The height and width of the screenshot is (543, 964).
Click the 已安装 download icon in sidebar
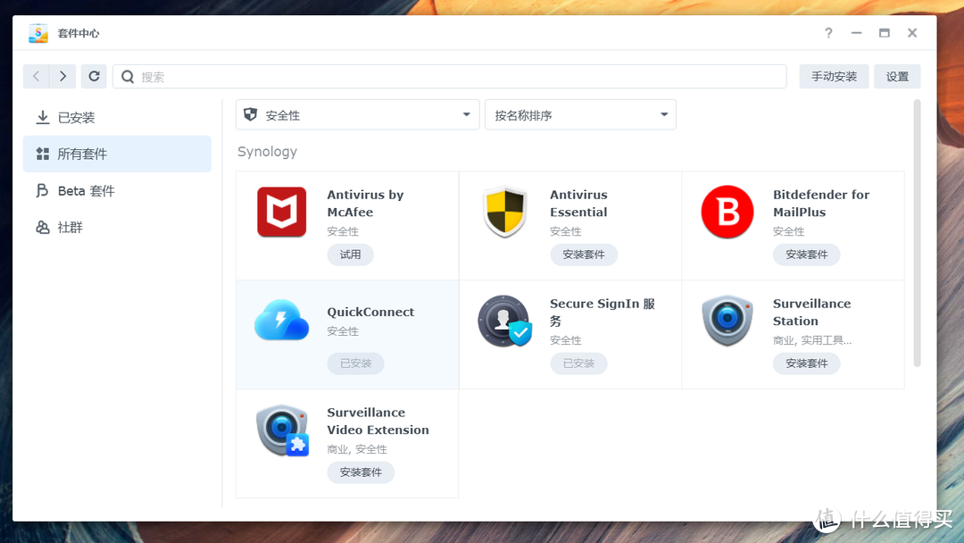coord(43,118)
